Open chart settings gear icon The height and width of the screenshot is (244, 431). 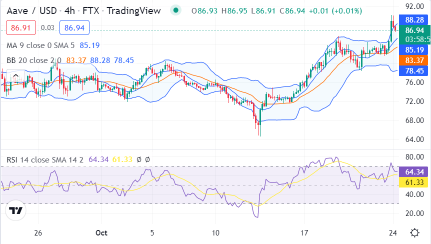pos(414,233)
